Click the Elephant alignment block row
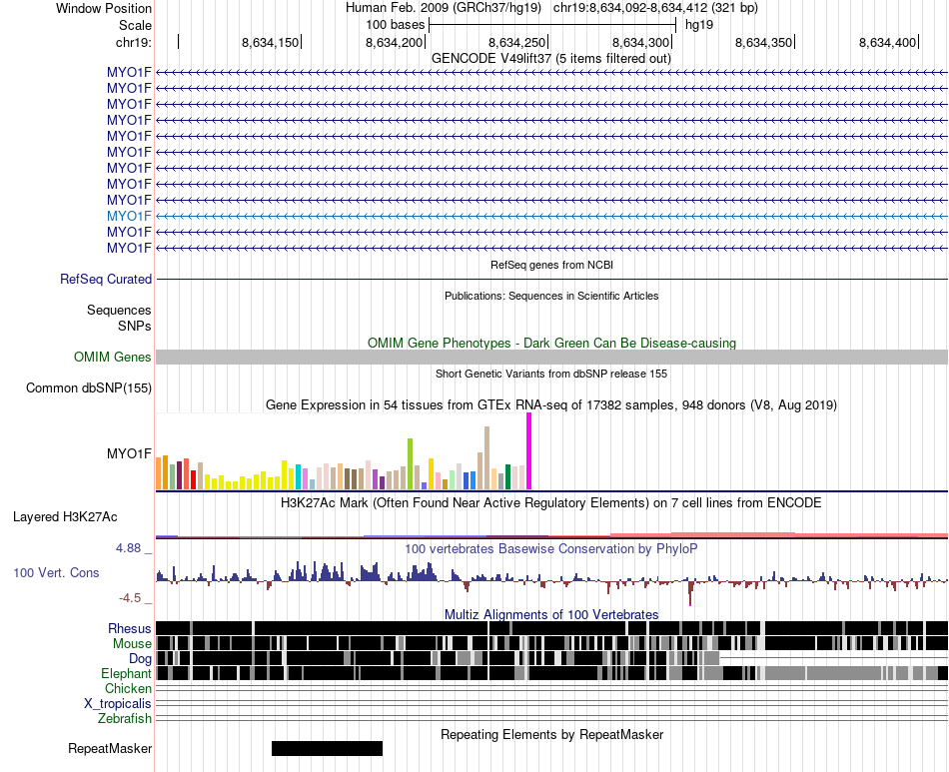Viewport: 949px width, 772px height. (551, 673)
